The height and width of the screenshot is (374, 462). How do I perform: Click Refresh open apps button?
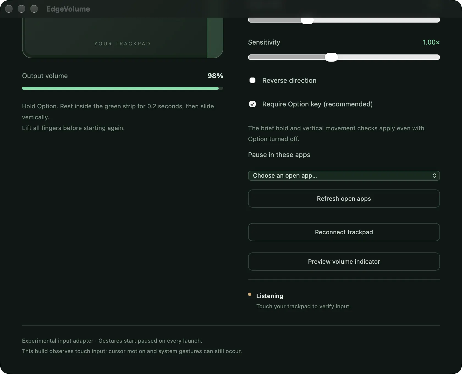pos(344,199)
